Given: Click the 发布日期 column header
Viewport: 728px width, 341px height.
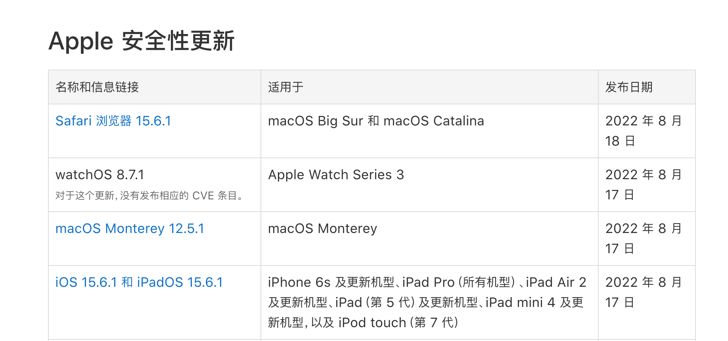Looking at the screenshot, I should pyautogui.click(x=629, y=87).
